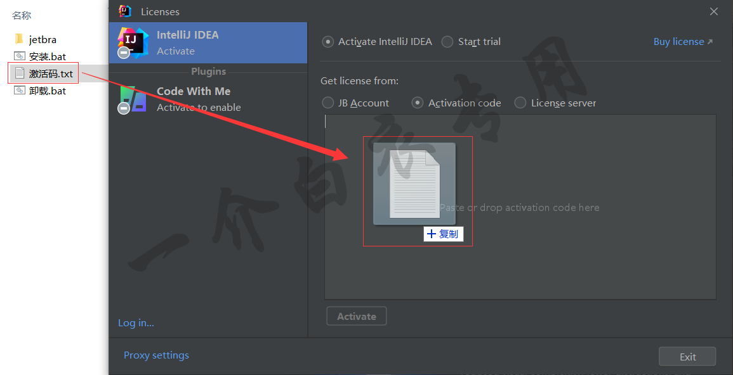Click the 名称 column header in file explorer

tap(22, 15)
